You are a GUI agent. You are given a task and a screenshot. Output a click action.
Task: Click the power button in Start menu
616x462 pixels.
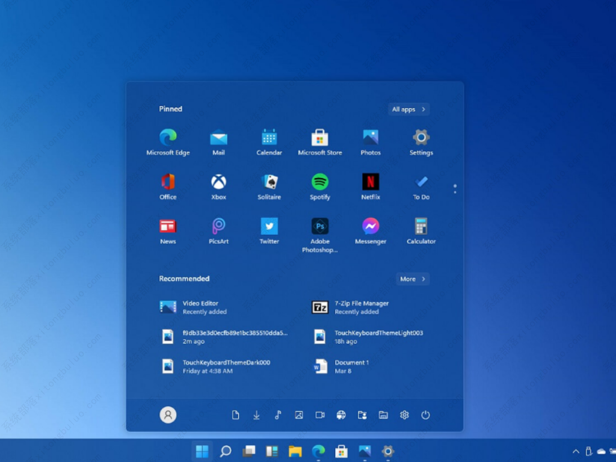click(x=425, y=415)
